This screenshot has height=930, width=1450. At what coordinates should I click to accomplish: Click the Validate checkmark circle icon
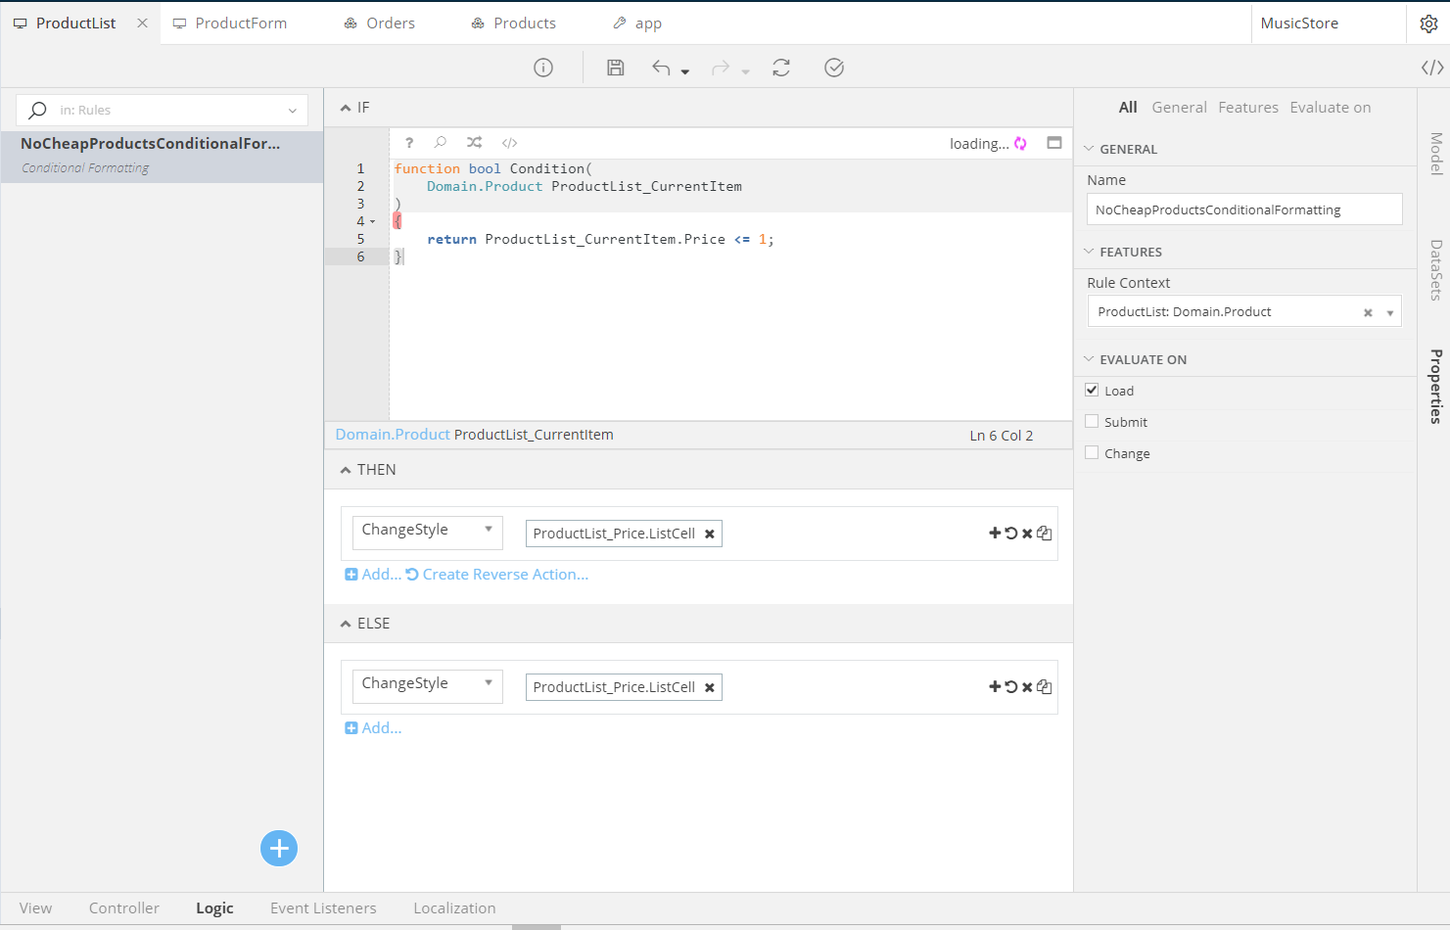tap(833, 68)
